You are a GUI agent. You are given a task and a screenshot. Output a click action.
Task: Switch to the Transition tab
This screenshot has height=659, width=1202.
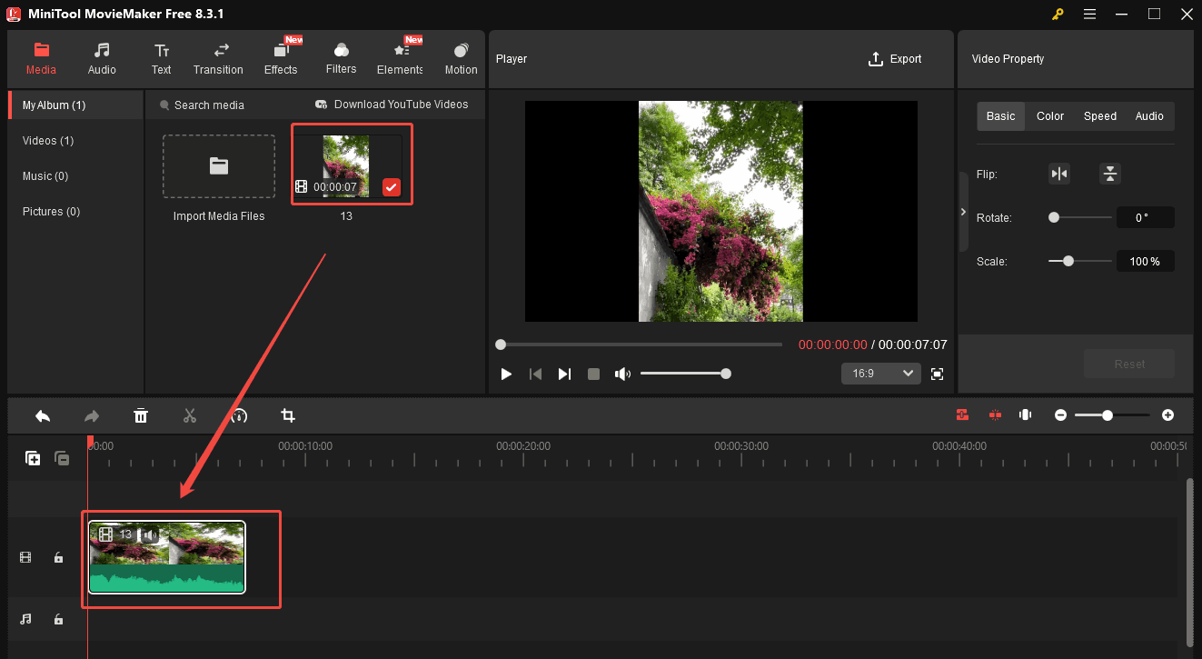pos(218,59)
